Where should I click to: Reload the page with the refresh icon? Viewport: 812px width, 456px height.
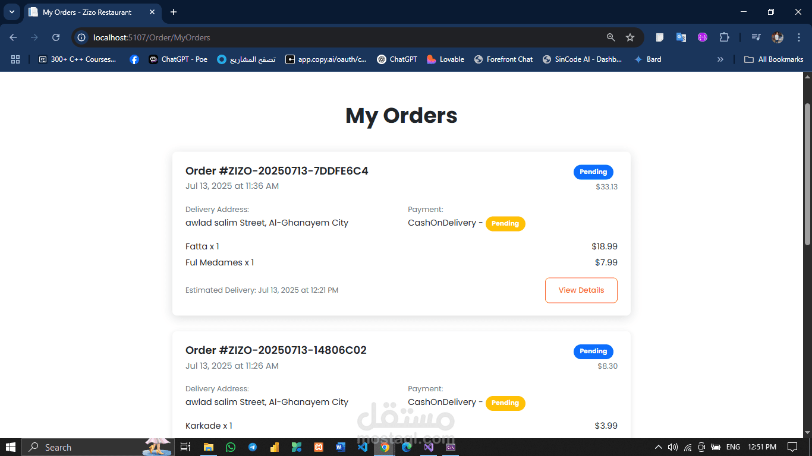(x=56, y=37)
